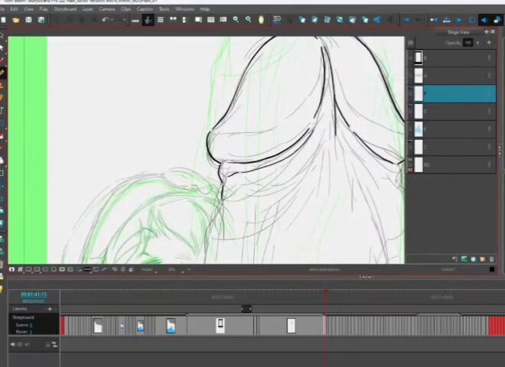This screenshot has width=505, height=367.
Task: Click the last icon in top toolbar
Action: (x=498, y=20)
